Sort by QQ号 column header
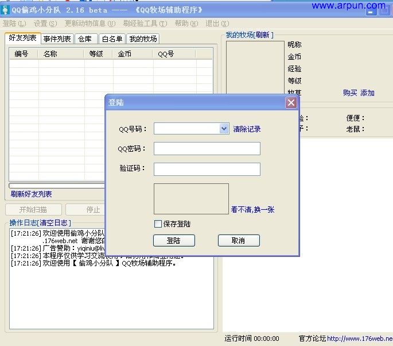Screen dimensions: 393x346 (174, 53)
